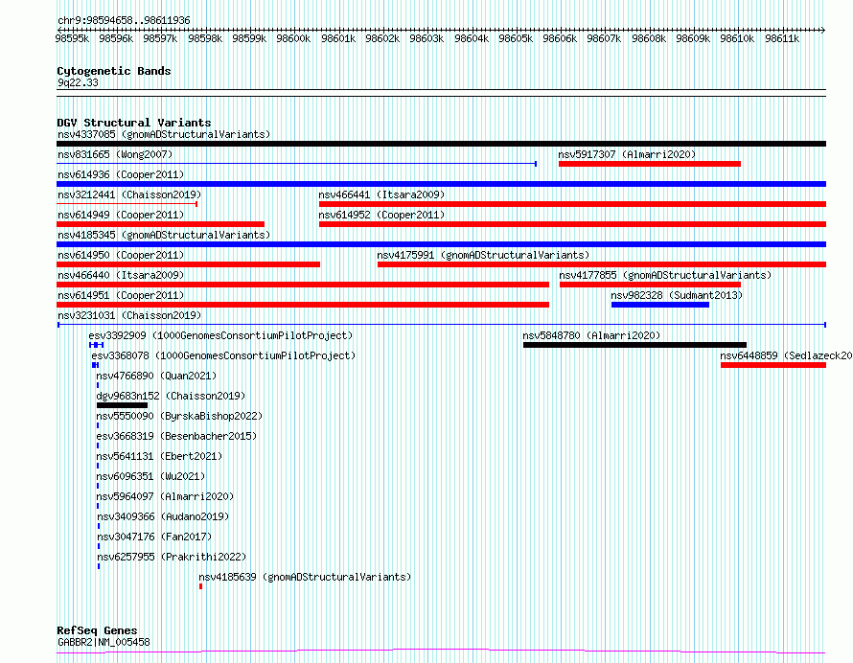This screenshot has height=663, width=853.
Task: Select the nsv3047176 (Fan2017) label
Action: 154,537
